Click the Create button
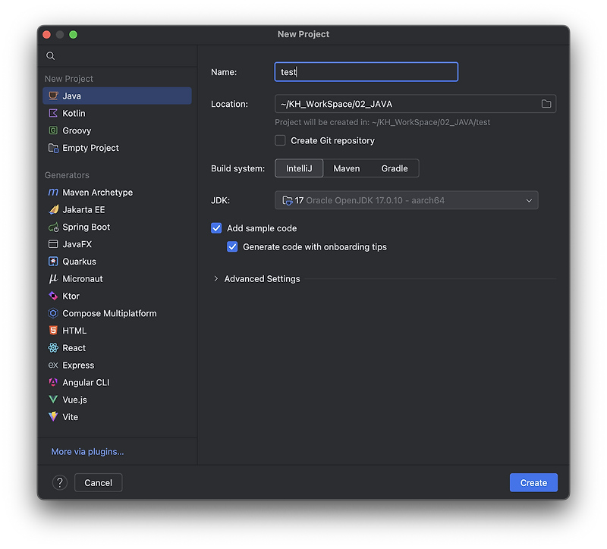Screen dimensions: 607x549 click(x=533, y=482)
